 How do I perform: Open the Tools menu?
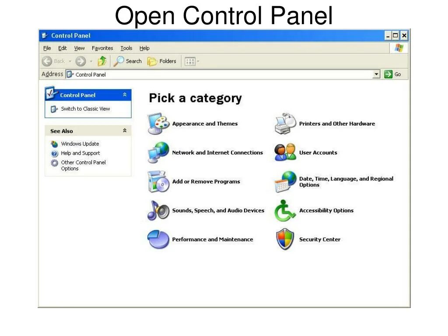(126, 48)
